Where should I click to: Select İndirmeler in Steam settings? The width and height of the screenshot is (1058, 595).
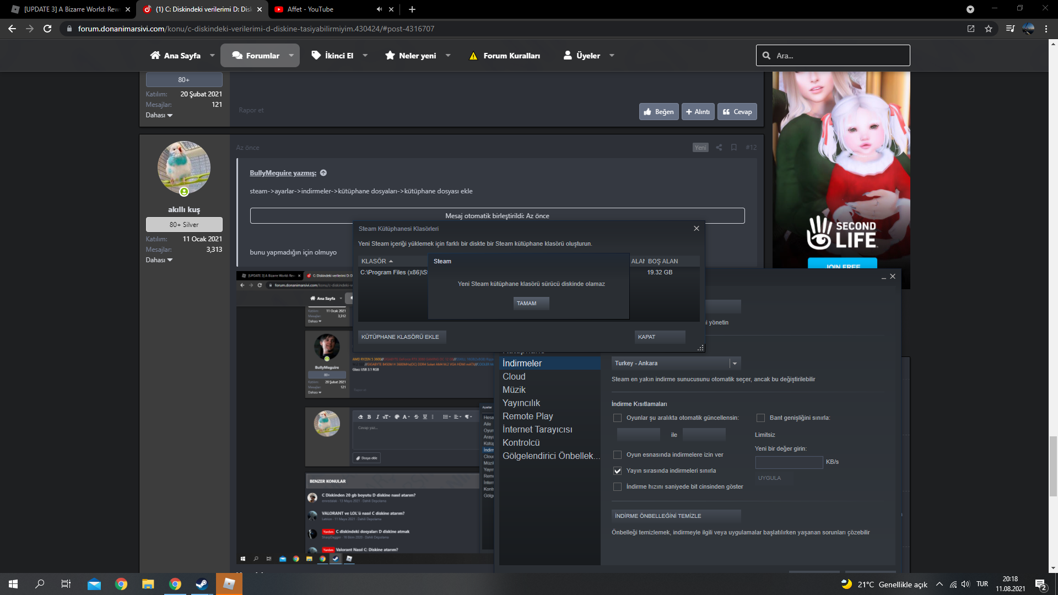click(550, 364)
